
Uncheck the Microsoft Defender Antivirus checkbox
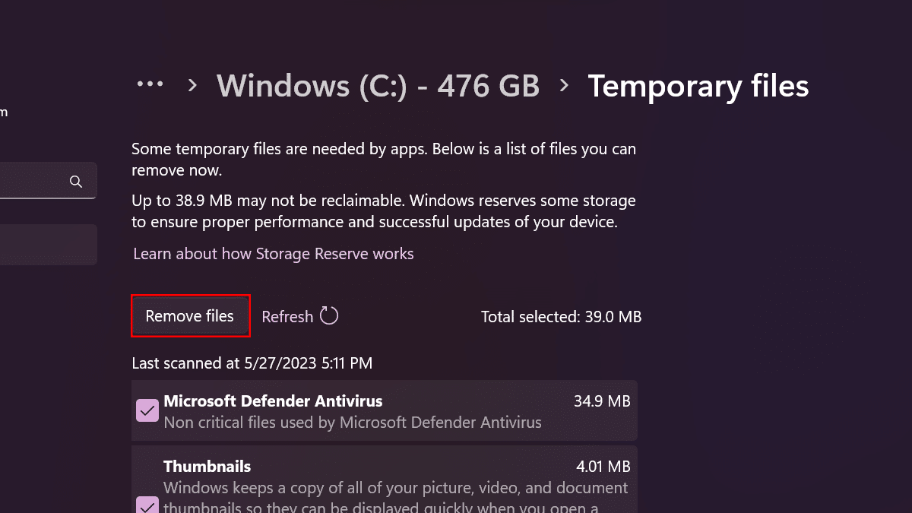[147, 411]
